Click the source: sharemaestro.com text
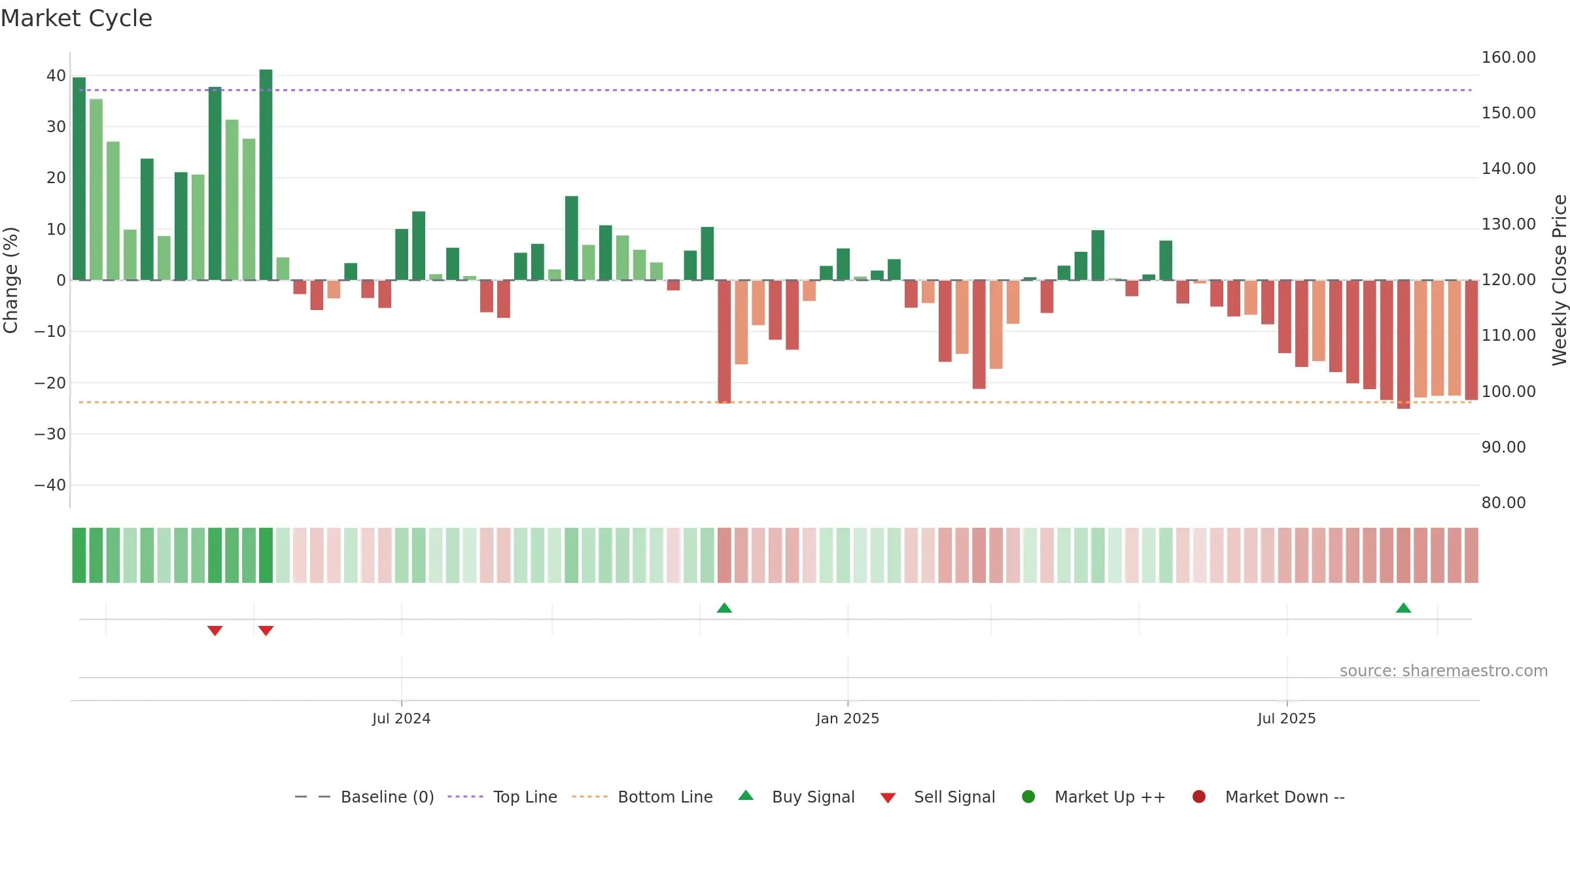 (1444, 670)
